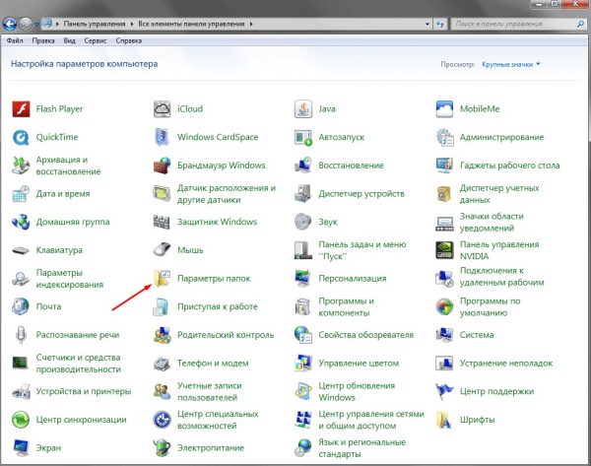Open the Справка menu

(x=128, y=40)
